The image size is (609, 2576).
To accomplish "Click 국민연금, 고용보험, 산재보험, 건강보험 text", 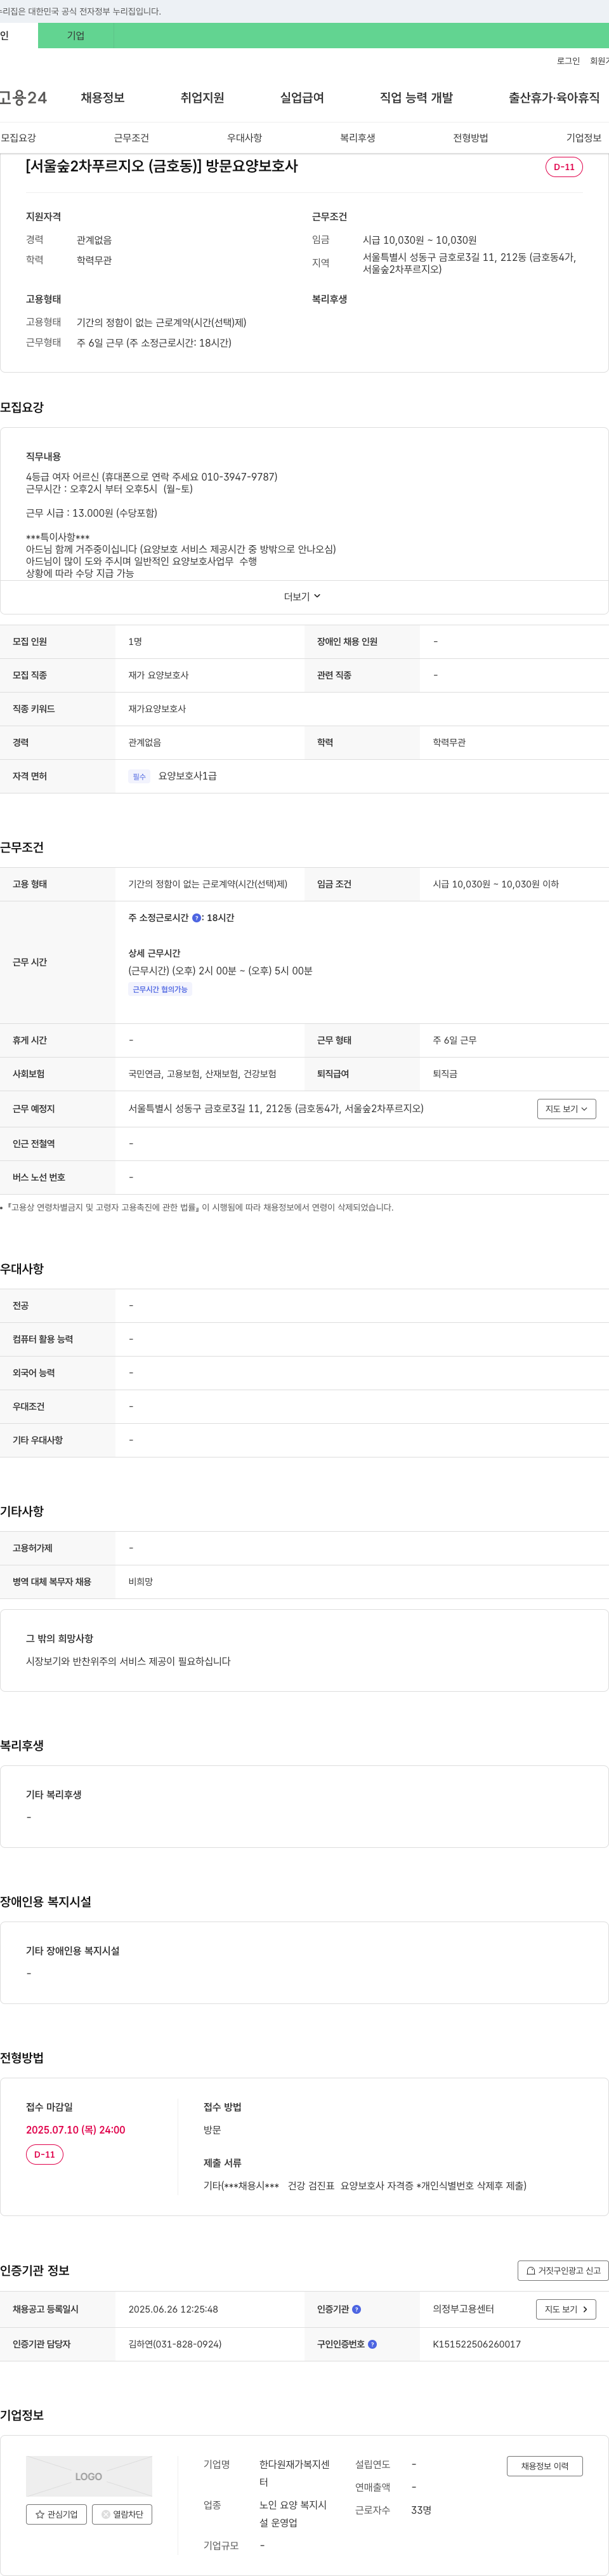I will 202,1074.
